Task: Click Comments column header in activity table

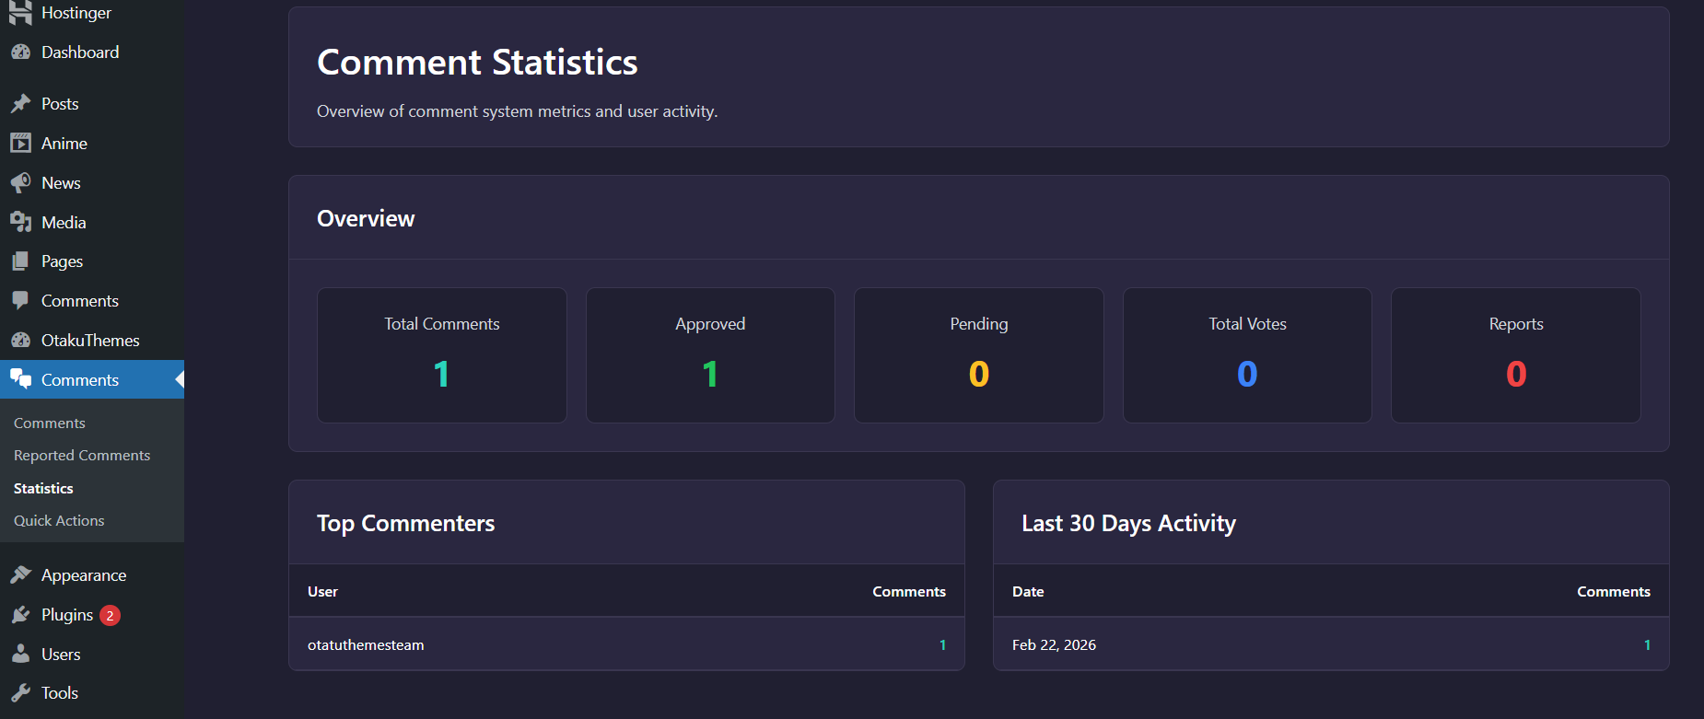Action: (1614, 592)
